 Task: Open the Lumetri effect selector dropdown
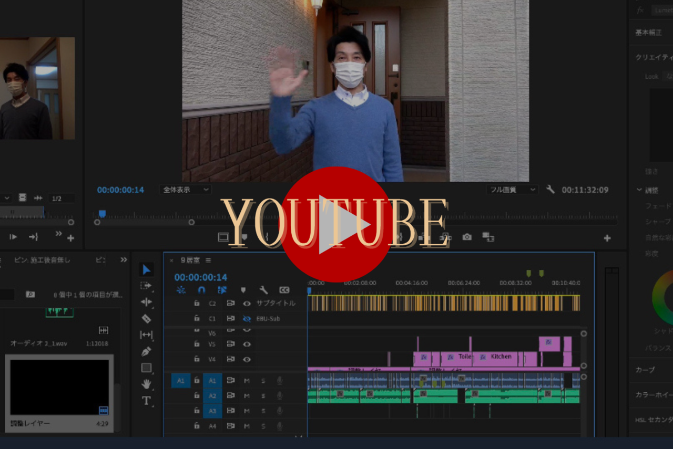point(662,10)
